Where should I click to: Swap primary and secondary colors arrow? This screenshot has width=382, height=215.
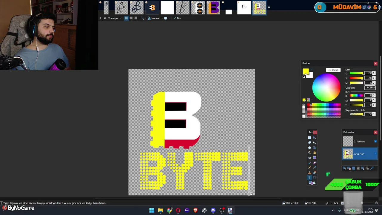point(312,69)
